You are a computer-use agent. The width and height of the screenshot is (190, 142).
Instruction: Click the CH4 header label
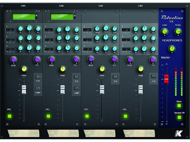pos(140,6)
